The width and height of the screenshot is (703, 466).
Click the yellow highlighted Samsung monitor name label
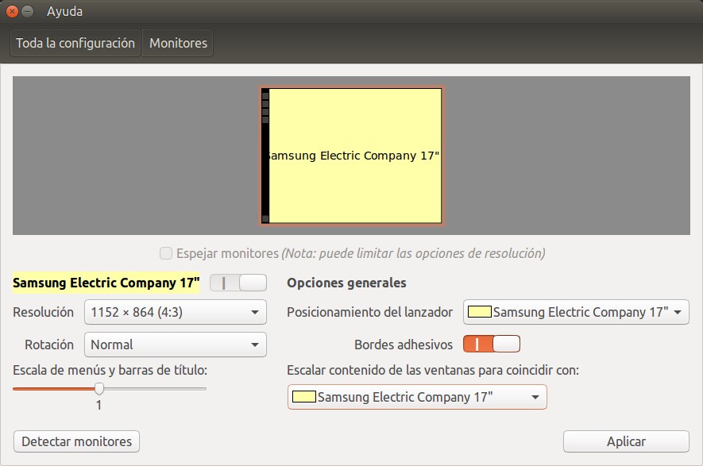(x=106, y=283)
